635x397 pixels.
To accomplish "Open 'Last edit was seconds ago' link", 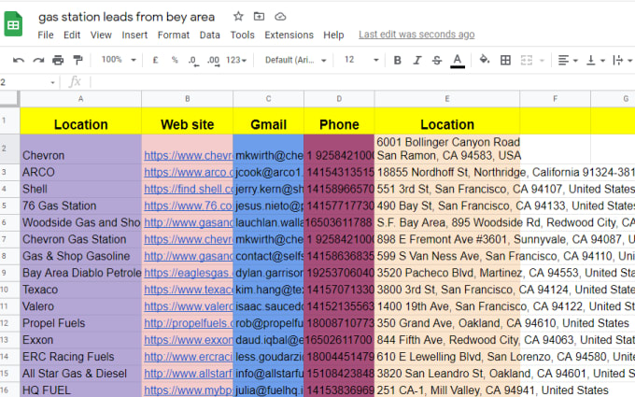I will pos(416,35).
